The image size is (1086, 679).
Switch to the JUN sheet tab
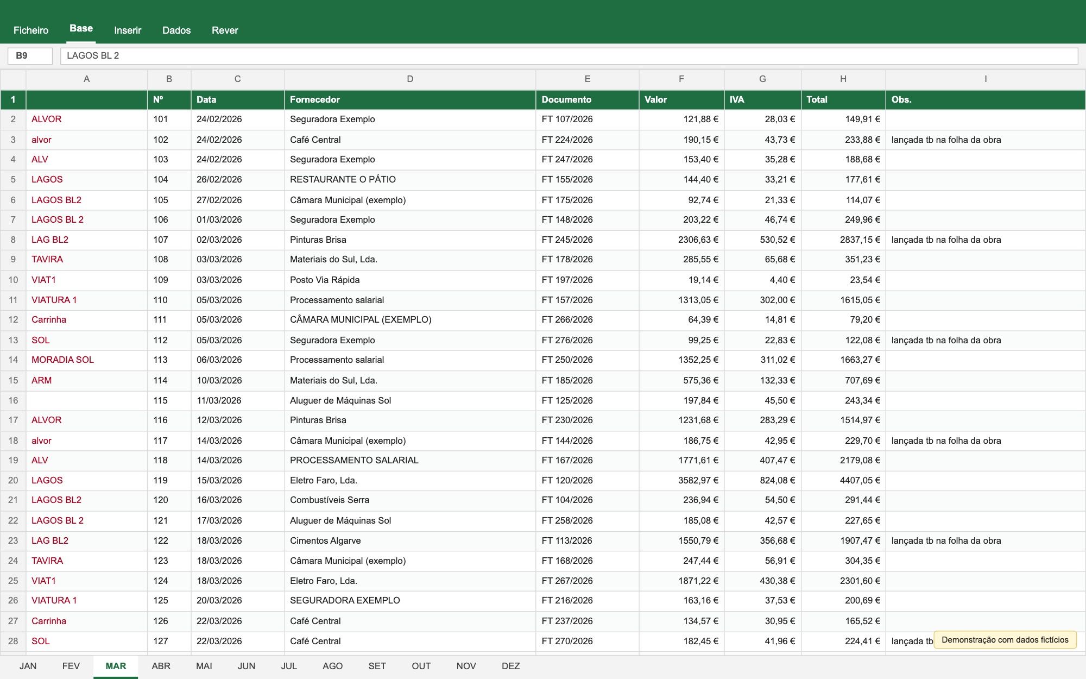tap(247, 666)
